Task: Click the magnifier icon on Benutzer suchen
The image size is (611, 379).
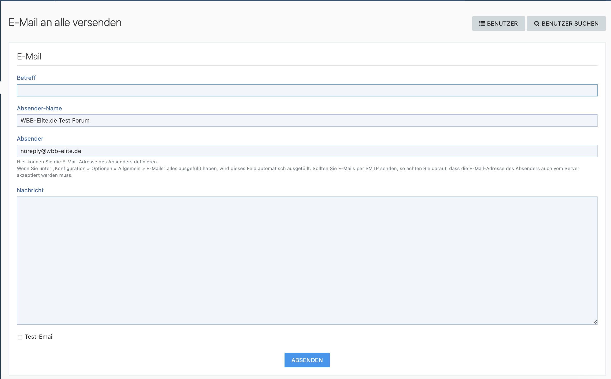Action: coord(537,24)
